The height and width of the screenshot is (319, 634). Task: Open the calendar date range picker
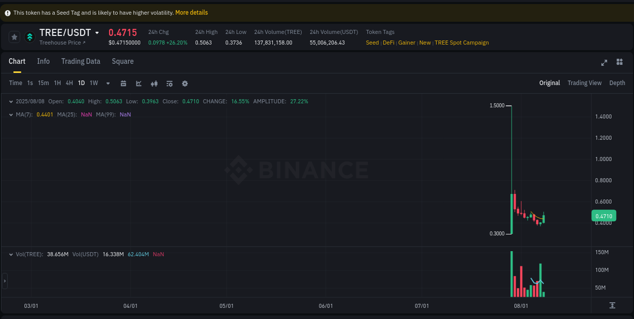point(123,83)
